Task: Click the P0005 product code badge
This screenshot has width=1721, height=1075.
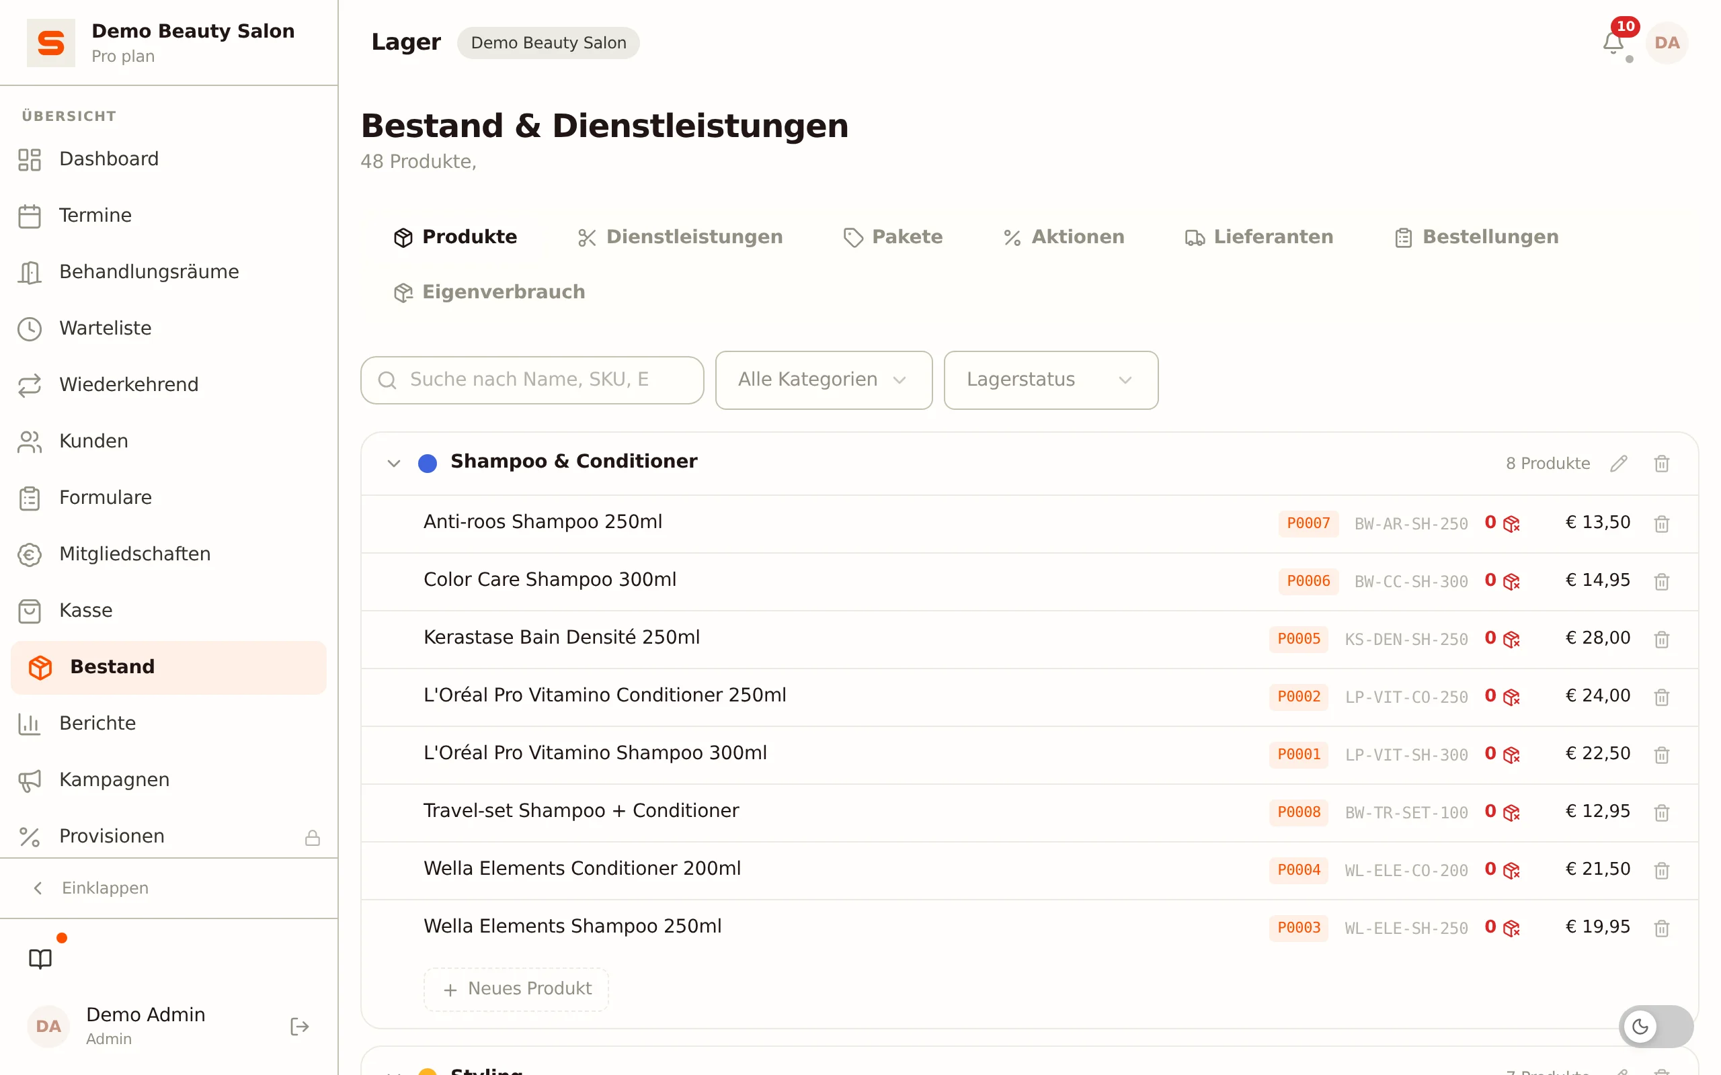Action: click(x=1299, y=639)
